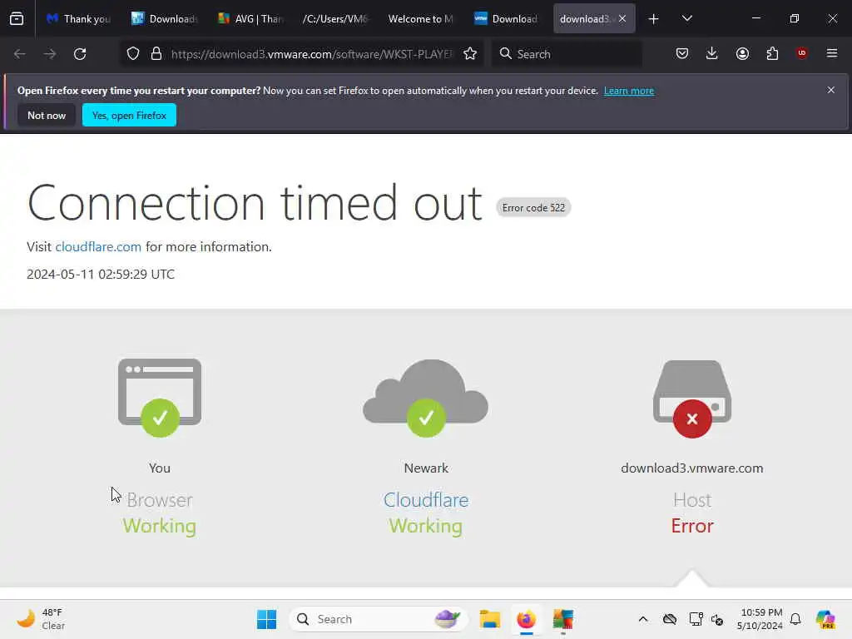Switch to the VMware Download tab

pyautogui.click(x=508, y=19)
